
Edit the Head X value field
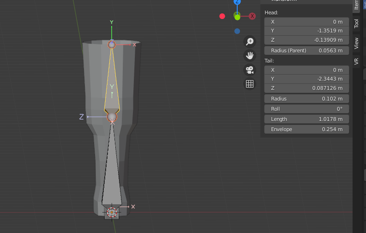click(307, 22)
